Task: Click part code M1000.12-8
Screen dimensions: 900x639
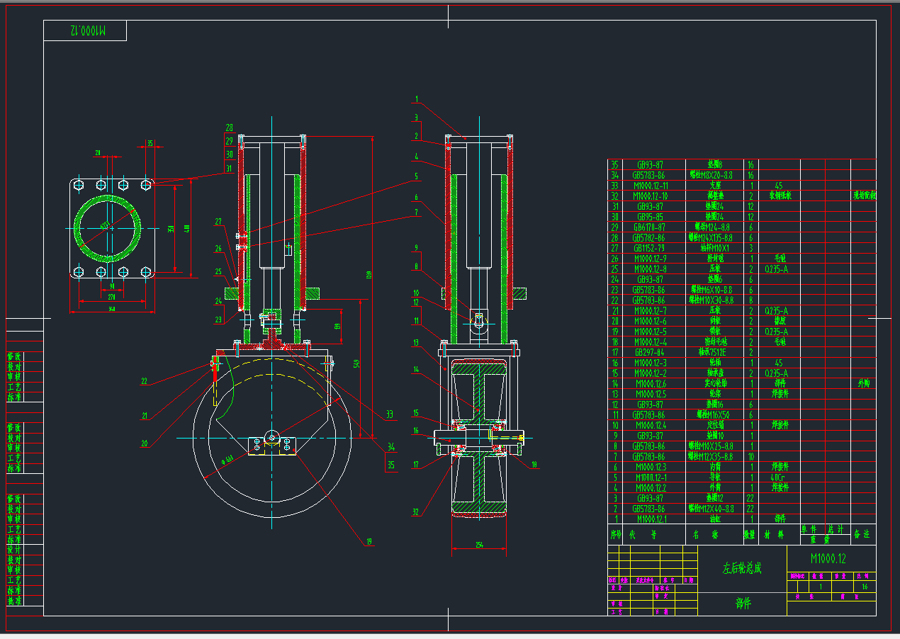Action: pyautogui.click(x=651, y=269)
